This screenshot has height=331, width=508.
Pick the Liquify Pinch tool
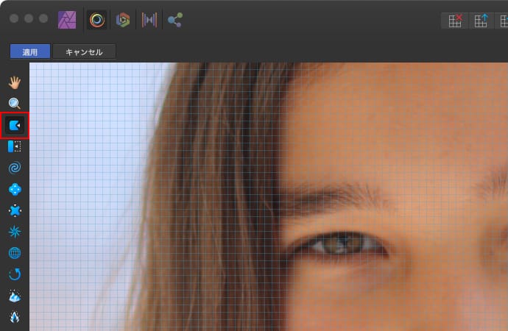click(15, 189)
